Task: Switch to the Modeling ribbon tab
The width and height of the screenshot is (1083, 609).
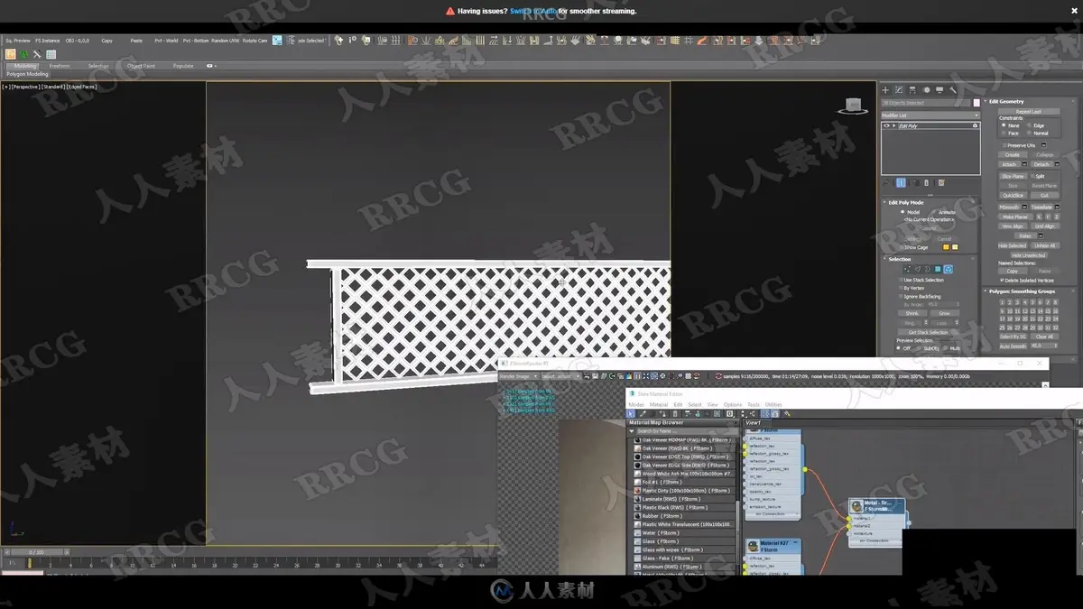Action: point(25,66)
